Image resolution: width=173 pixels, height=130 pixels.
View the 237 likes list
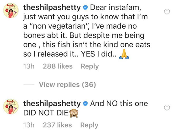point(57,125)
